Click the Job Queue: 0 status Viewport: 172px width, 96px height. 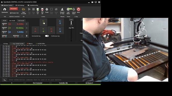(x=89, y=83)
